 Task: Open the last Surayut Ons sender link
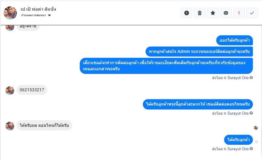[238, 149]
